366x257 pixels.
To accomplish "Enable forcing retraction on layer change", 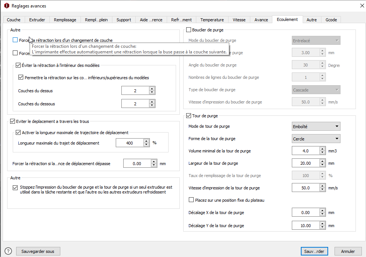I will click(15, 40).
